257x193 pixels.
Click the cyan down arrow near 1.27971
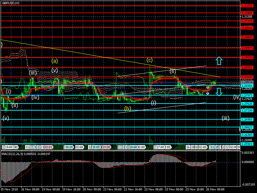(x=219, y=92)
